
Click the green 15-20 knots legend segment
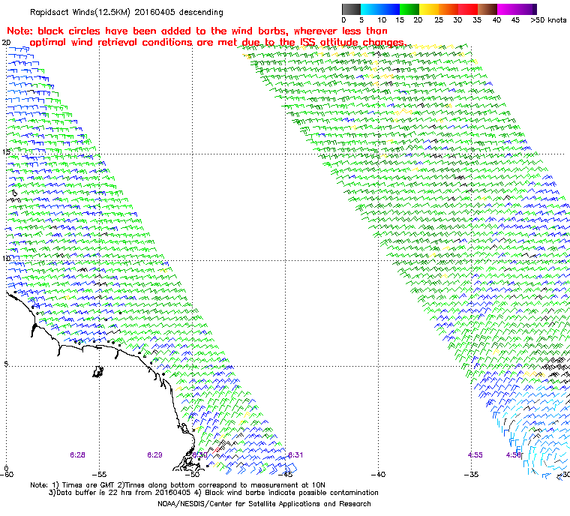pos(409,9)
